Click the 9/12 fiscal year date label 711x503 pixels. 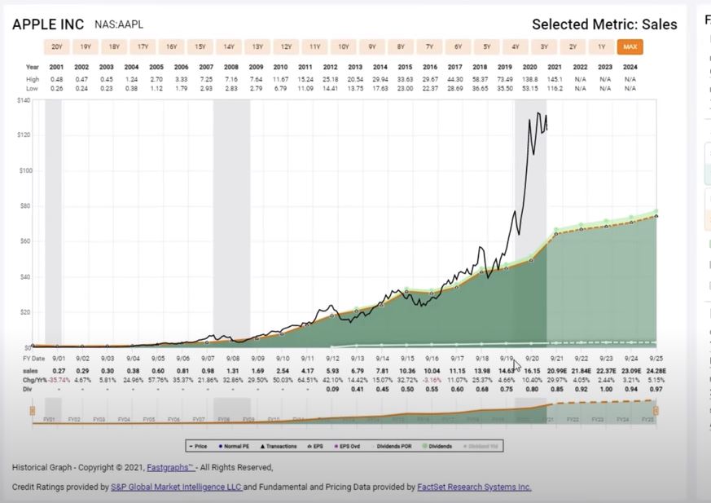332,359
